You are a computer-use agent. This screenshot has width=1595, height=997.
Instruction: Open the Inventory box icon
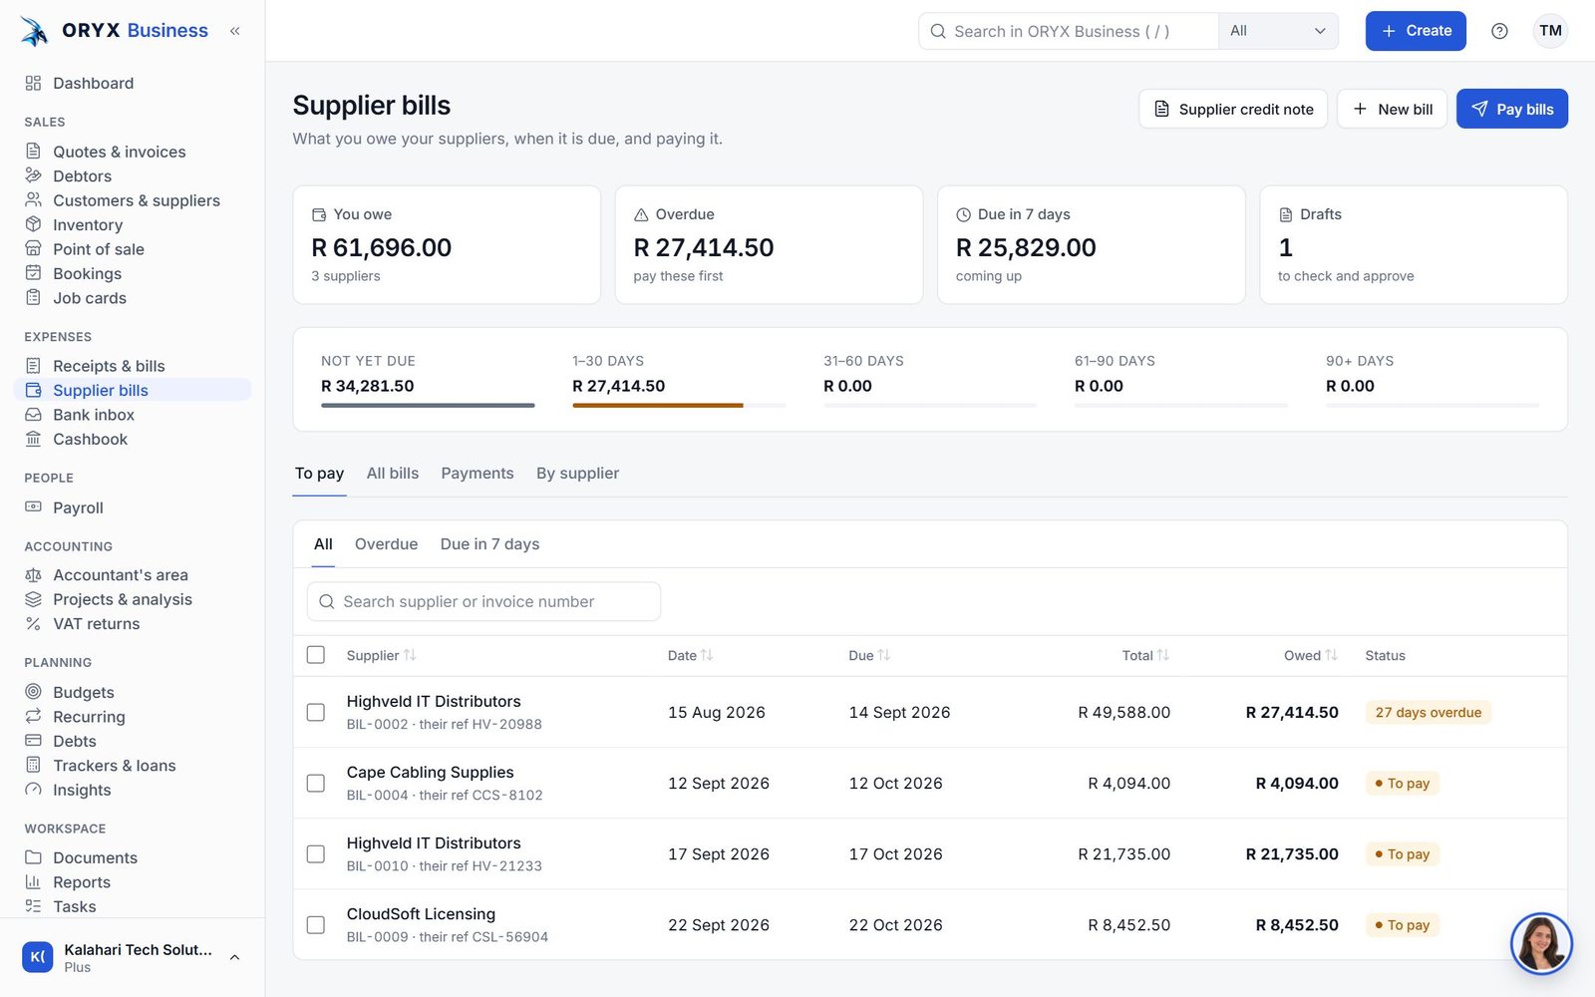point(33,224)
